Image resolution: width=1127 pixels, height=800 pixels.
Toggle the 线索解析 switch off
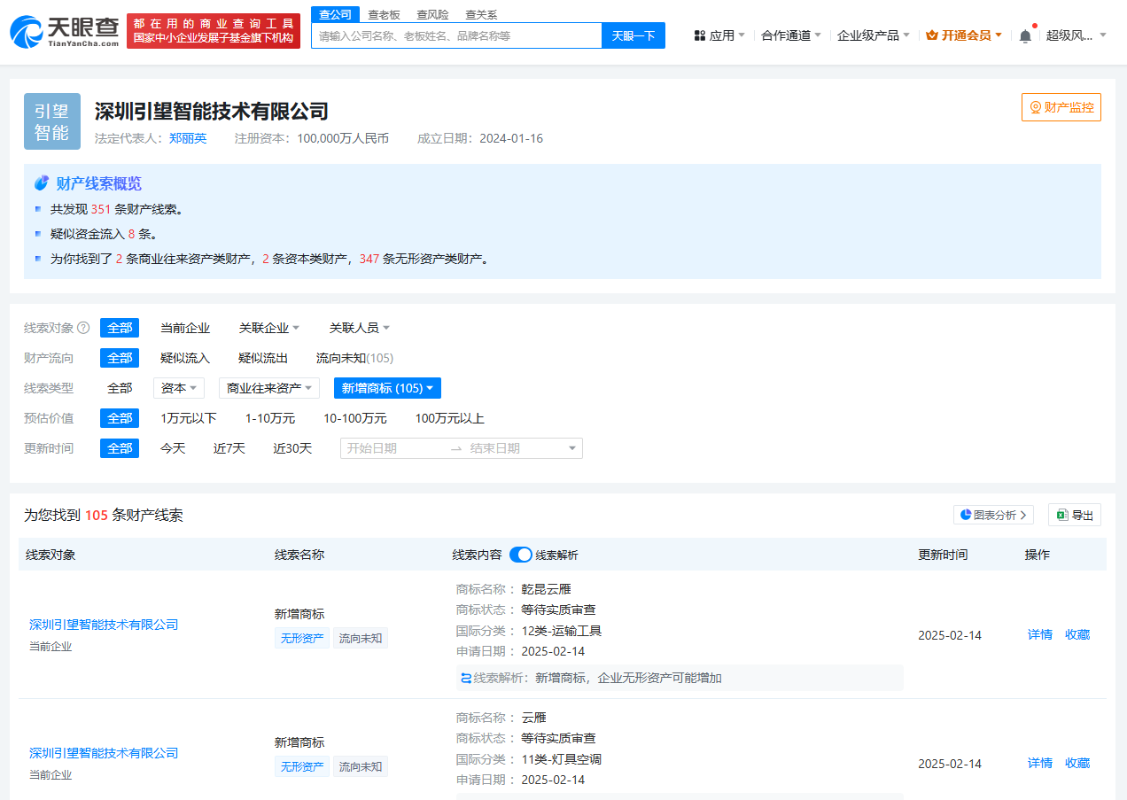(x=520, y=555)
